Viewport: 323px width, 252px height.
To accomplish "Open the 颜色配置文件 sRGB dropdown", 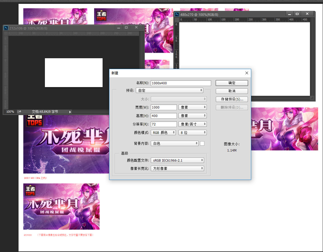I will pyautogui.click(x=177, y=160).
